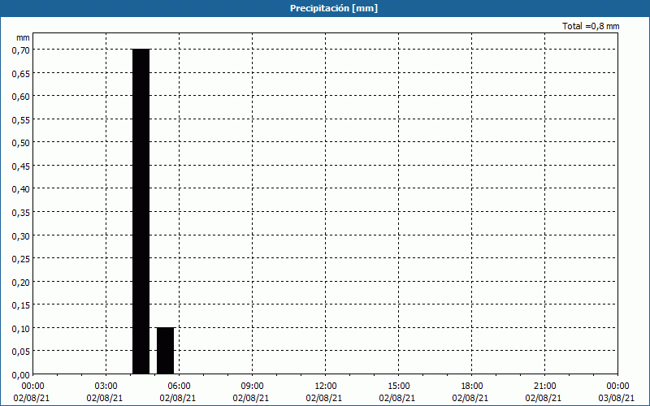Select the 02/08/21 date under 12:00

(x=324, y=398)
